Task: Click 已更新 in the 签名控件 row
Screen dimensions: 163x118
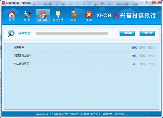Action: tap(151, 48)
